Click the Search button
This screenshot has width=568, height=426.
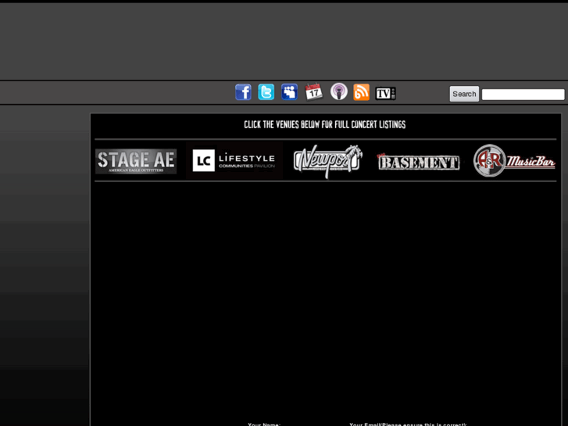pyautogui.click(x=464, y=94)
